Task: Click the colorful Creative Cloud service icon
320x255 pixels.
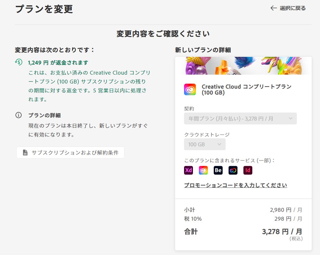Action: click(x=203, y=170)
